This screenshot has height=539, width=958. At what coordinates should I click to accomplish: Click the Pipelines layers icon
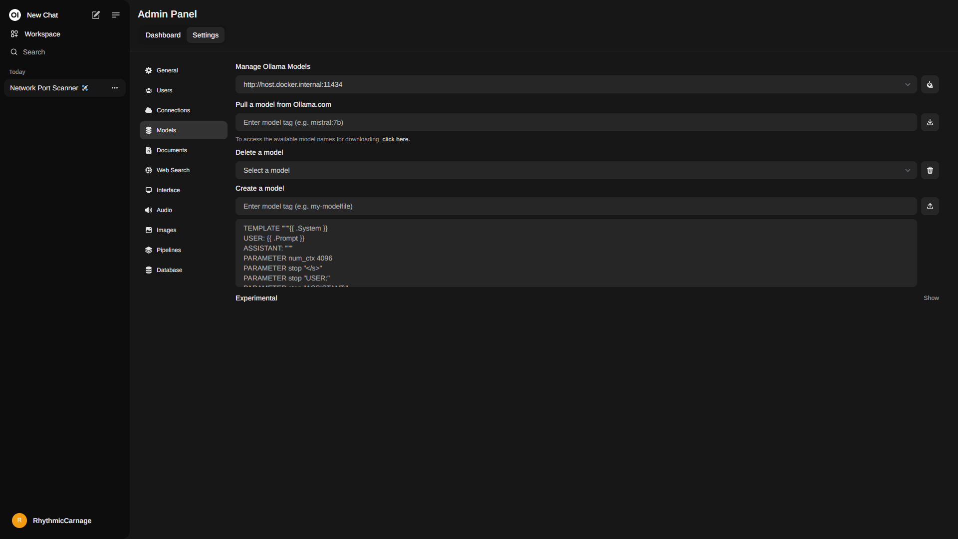149,250
